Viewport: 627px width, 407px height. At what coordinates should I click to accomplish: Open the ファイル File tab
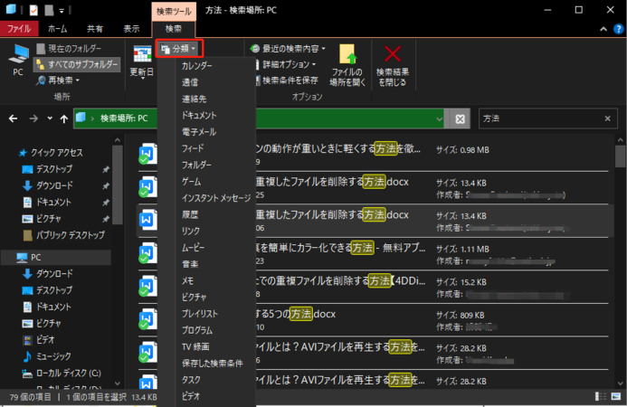pyautogui.click(x=19, y=29)
